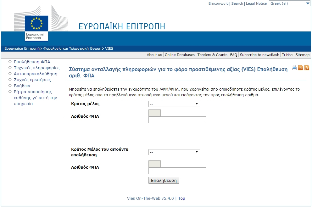
Task: Open 'About us' menu item
Action: pos(154,55)
